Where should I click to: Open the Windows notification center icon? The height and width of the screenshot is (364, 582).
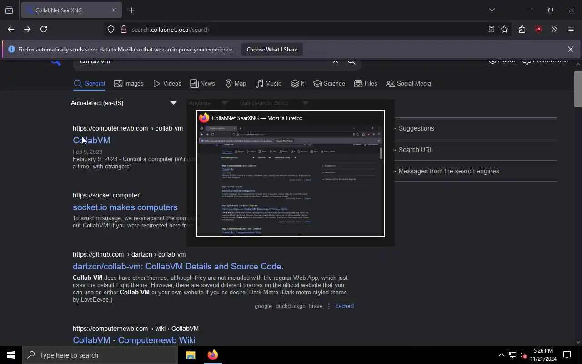click(x=567, y=355)
